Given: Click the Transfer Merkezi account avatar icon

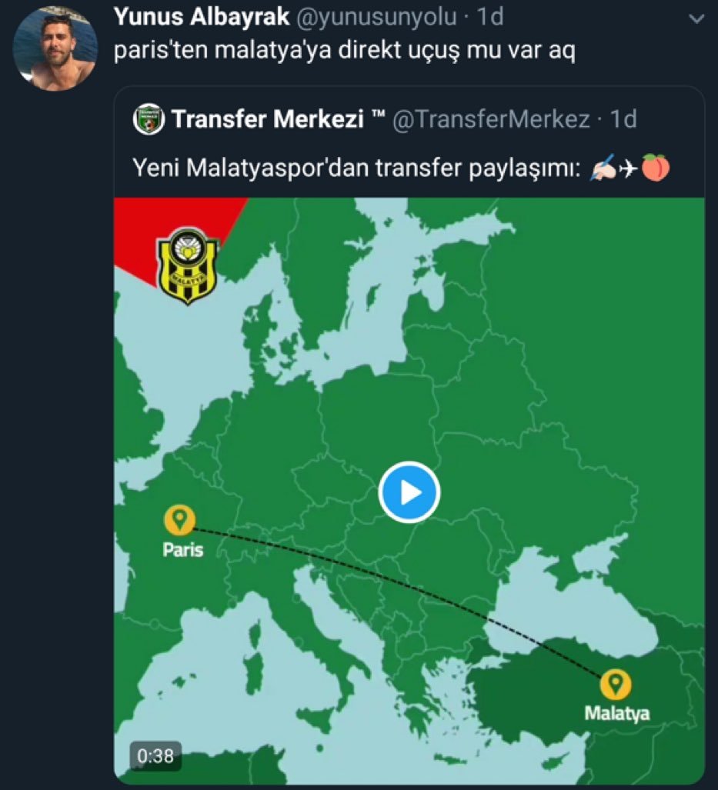Looking at the screenshot, I should (x=147, y=120).
